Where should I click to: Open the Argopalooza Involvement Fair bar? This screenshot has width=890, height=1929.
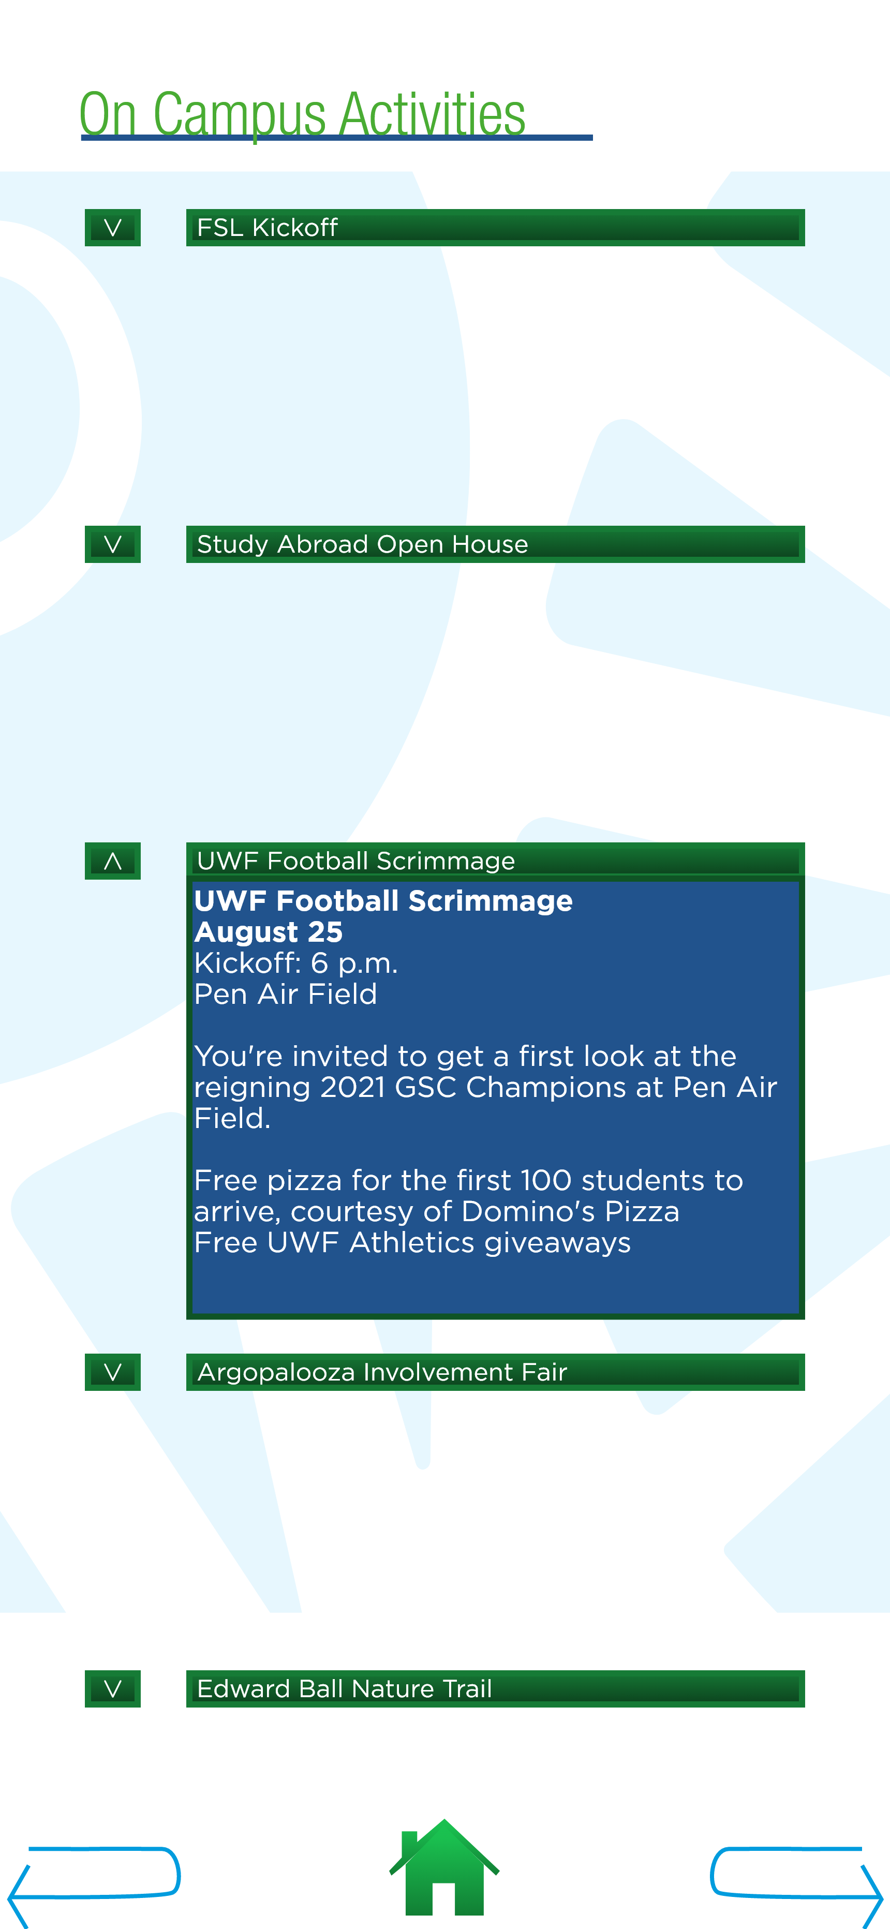click(x=495, y=1372)
